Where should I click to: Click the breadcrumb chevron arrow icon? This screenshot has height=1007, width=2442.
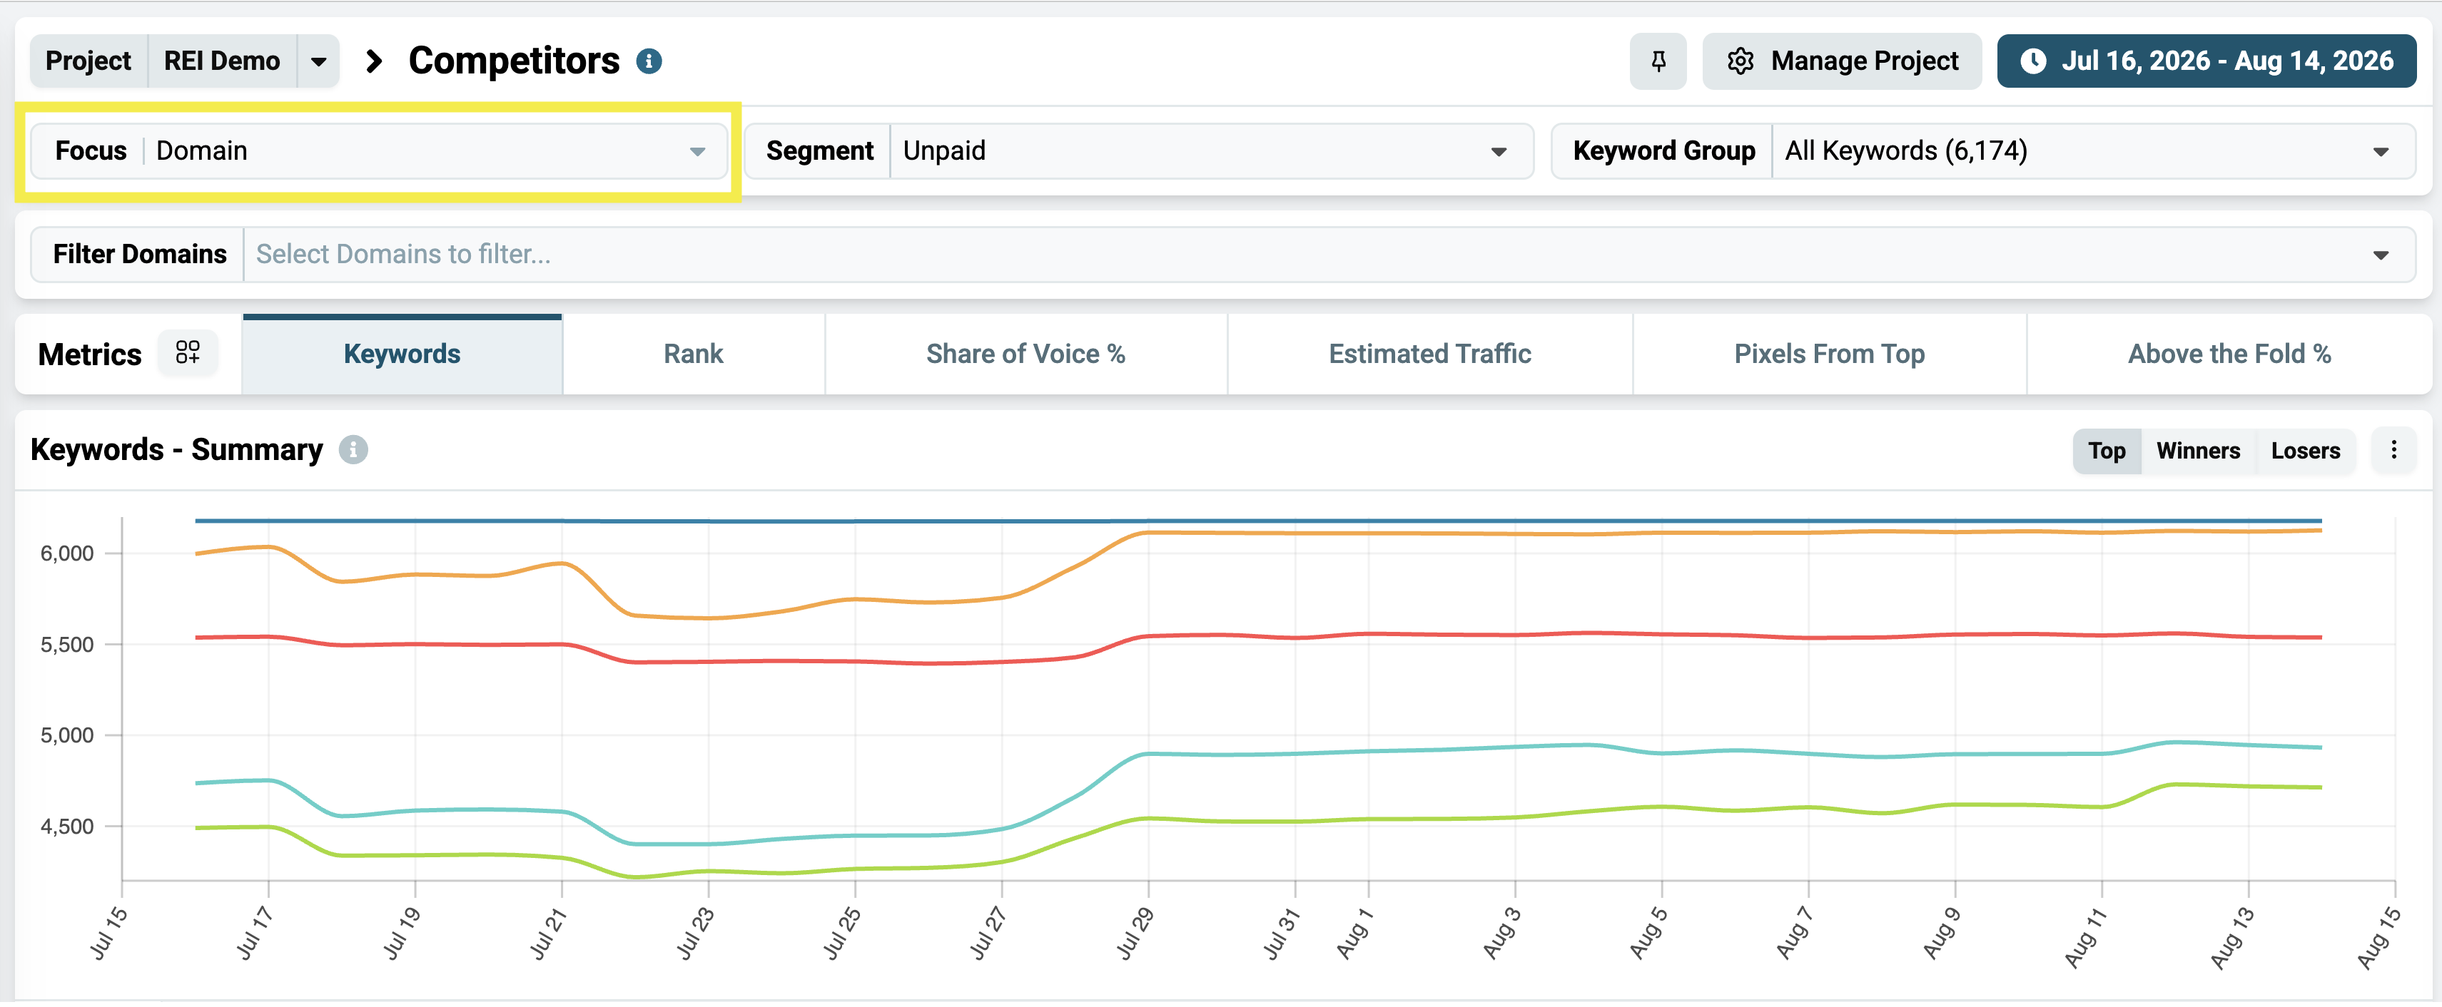pos(375,61)
